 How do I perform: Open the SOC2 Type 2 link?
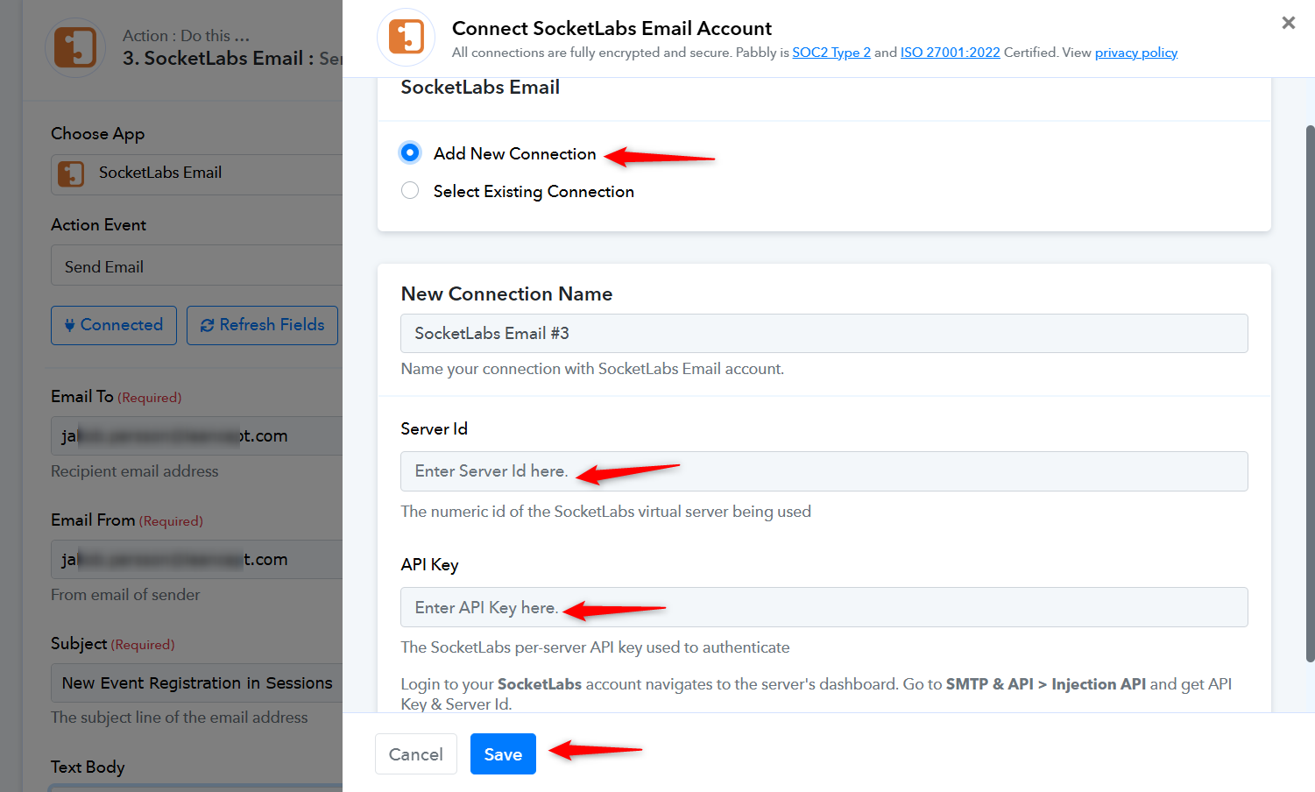point(831,53)
